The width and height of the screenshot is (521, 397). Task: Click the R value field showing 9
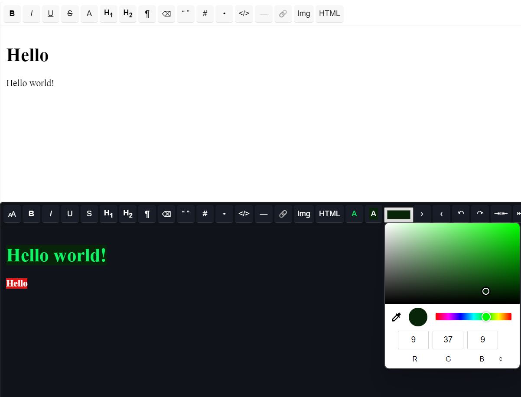413,340
